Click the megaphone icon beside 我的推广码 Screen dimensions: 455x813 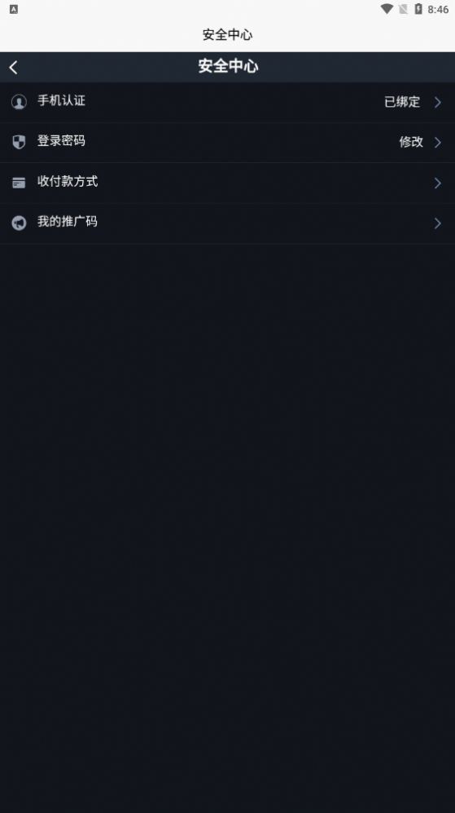tap(19, 223)
